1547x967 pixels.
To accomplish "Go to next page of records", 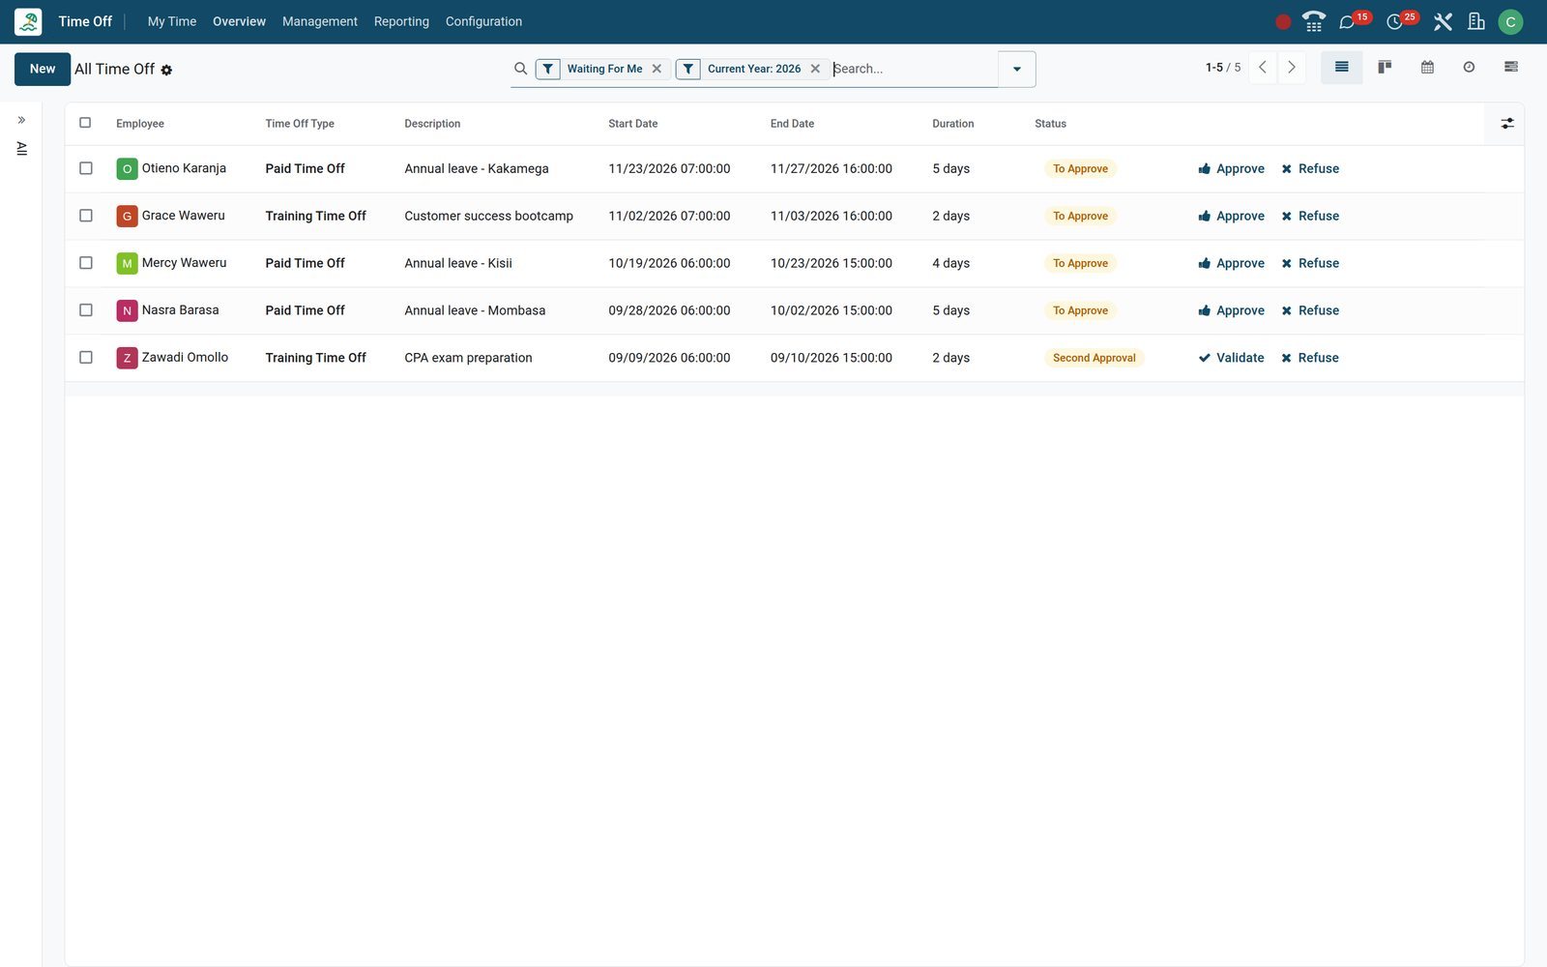I will (1292, 68).
